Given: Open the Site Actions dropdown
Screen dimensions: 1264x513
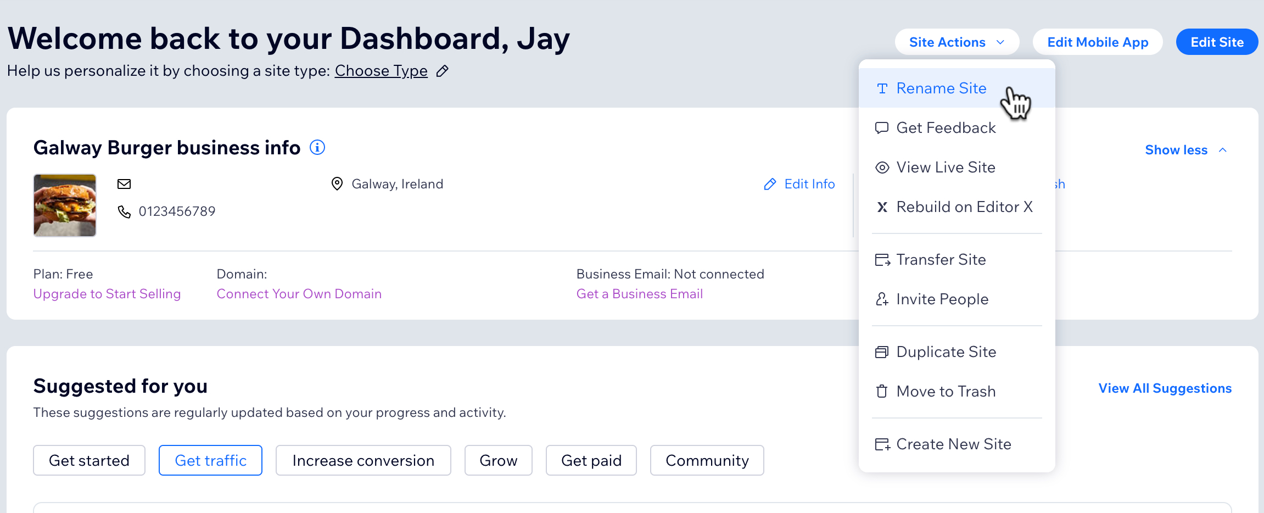Looking at the screenshot, I should point(957,42).
